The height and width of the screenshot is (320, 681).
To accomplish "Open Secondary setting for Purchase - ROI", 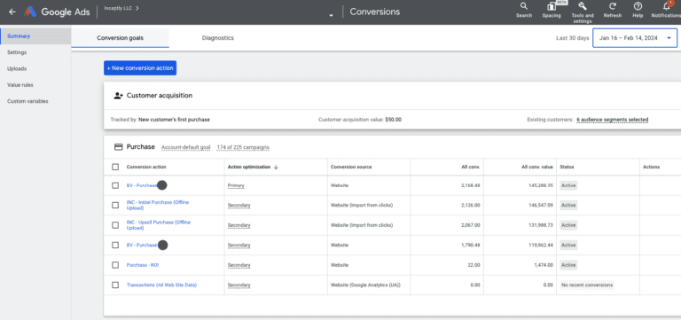I will (239, 265).
